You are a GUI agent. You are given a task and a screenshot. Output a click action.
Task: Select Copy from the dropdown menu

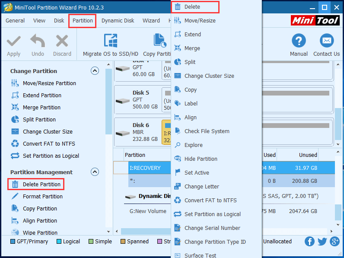point(217,90)
